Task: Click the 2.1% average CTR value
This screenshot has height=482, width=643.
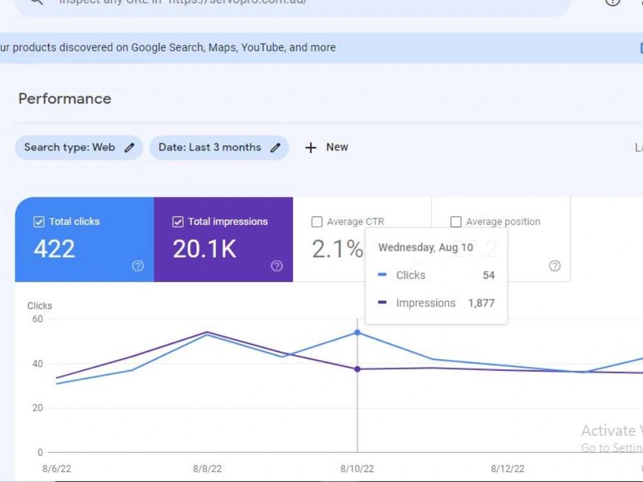Action: click(x=337, y=249)
